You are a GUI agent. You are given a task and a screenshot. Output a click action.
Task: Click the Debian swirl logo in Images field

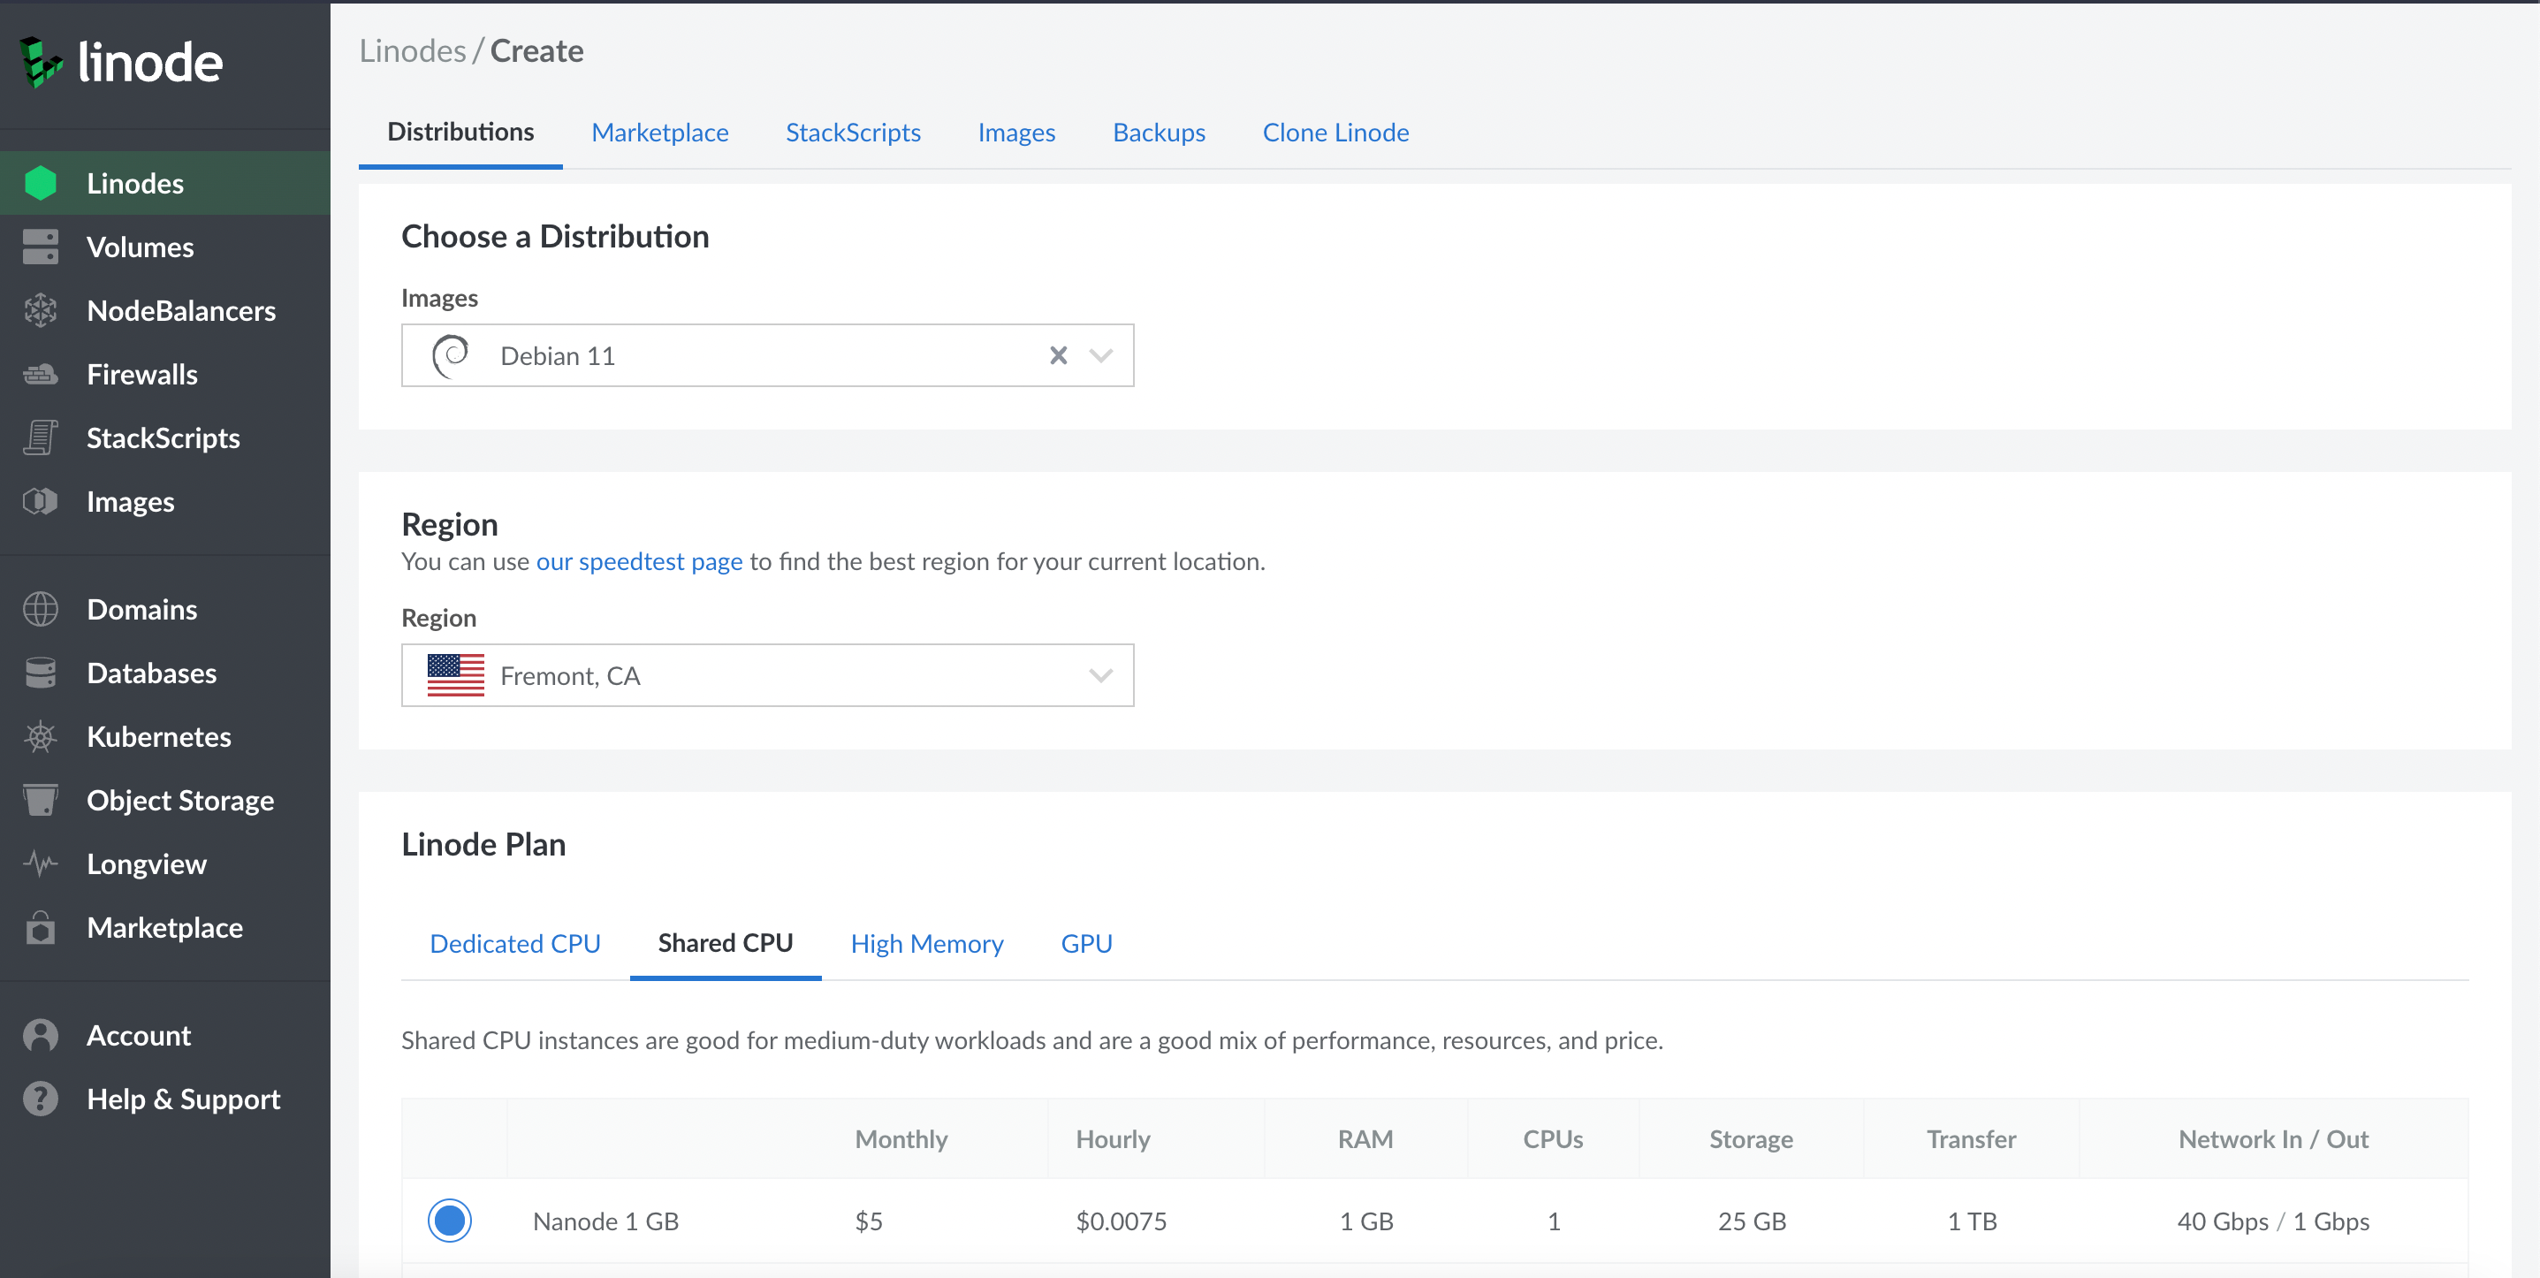451,355
